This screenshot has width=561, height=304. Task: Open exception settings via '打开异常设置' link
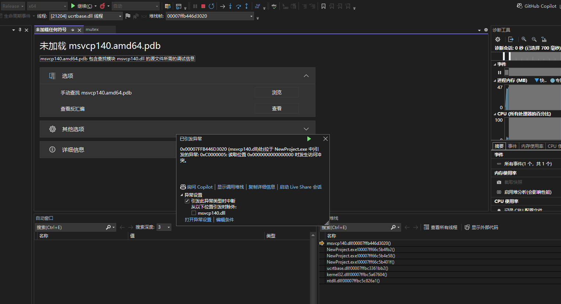(x=198, y=219)
